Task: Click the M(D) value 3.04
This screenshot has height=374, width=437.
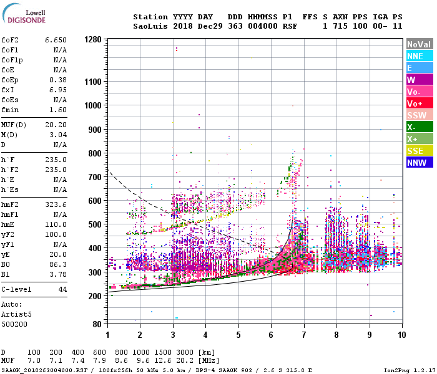Action: pyautogui.click(x=58, y=135)
